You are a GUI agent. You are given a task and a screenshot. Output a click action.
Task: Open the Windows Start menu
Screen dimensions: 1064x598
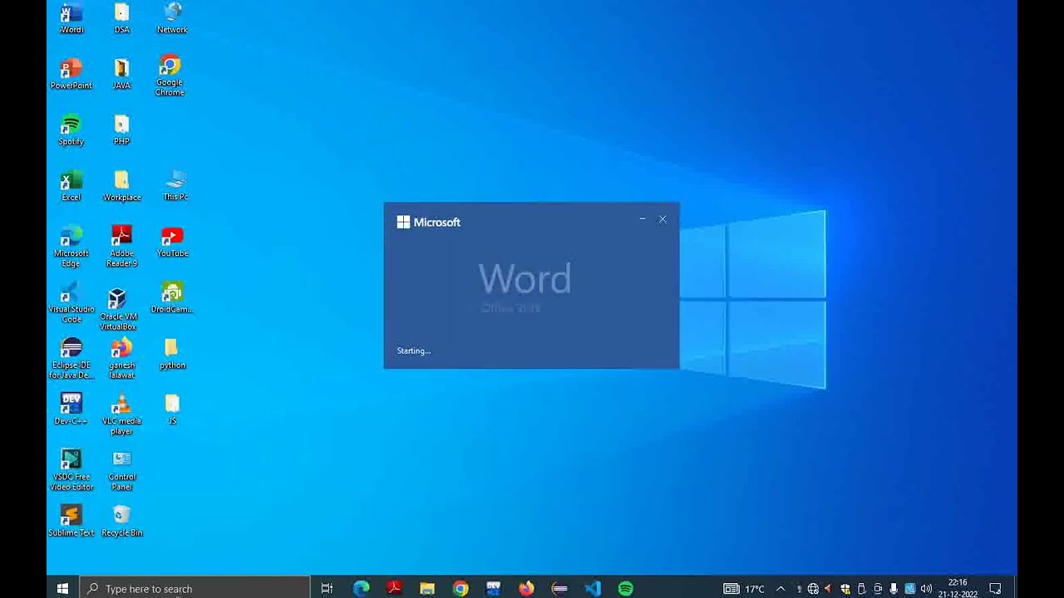coord(62,588)
